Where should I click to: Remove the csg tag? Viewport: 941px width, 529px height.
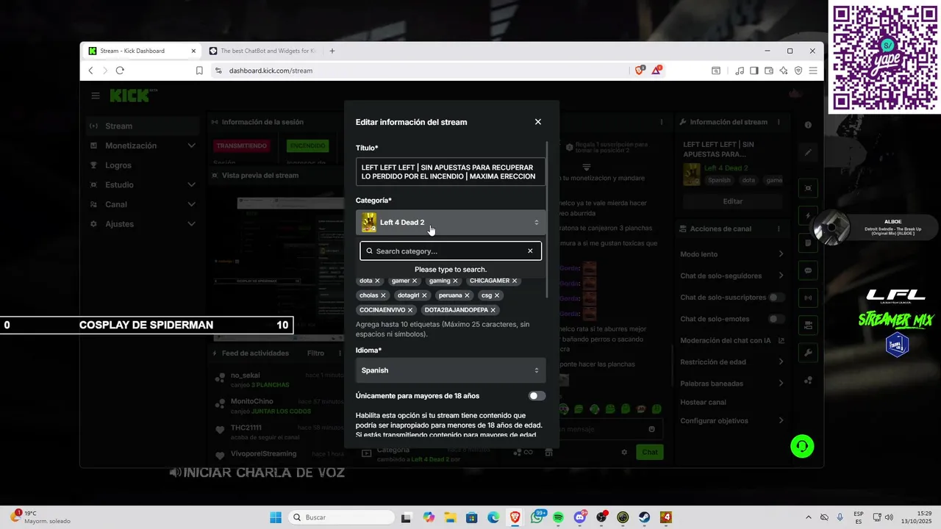click(x=497, y=295)
